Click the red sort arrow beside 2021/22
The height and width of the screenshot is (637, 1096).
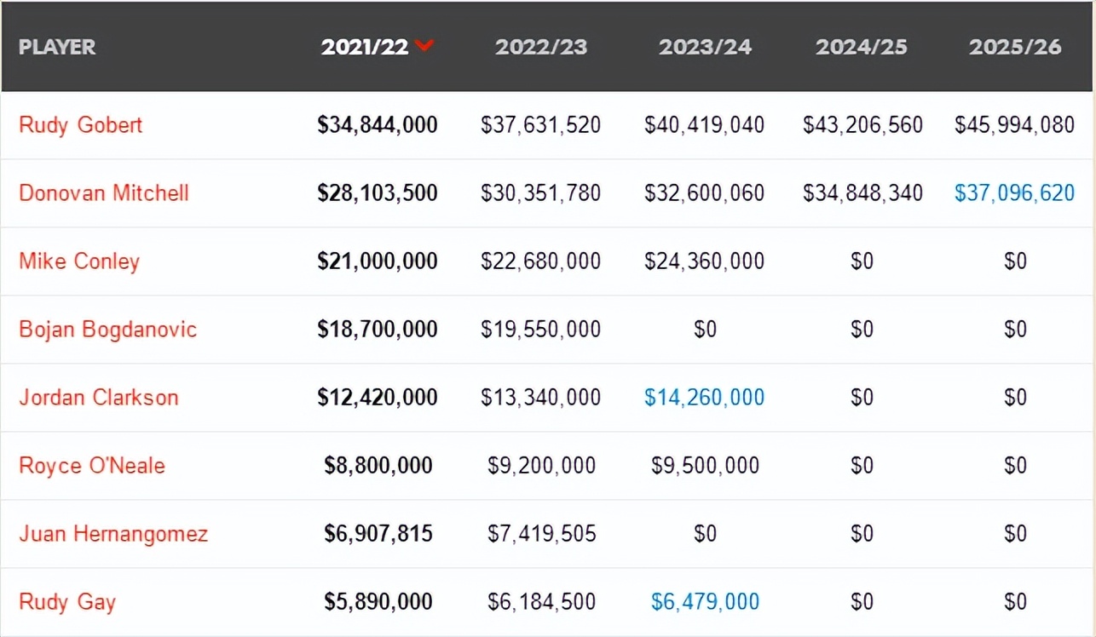[424, 45]
